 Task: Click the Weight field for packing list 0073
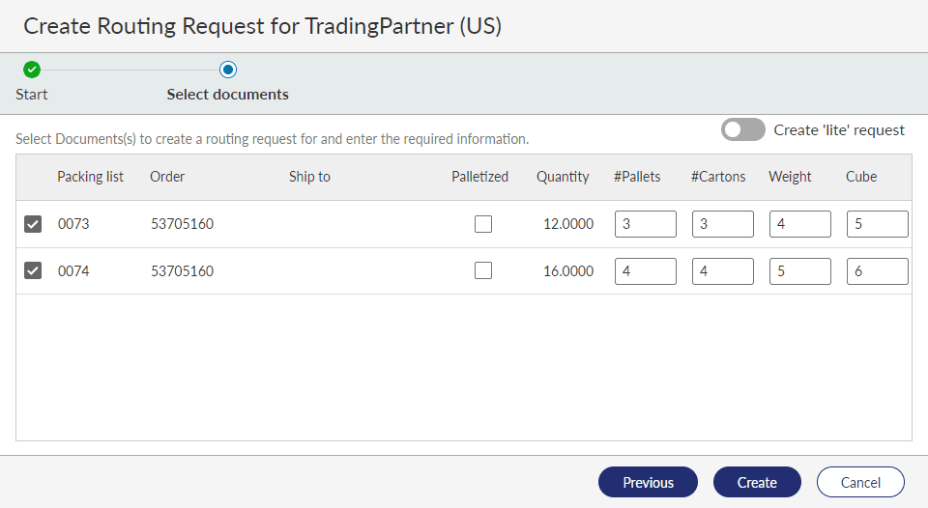point(799,224)
